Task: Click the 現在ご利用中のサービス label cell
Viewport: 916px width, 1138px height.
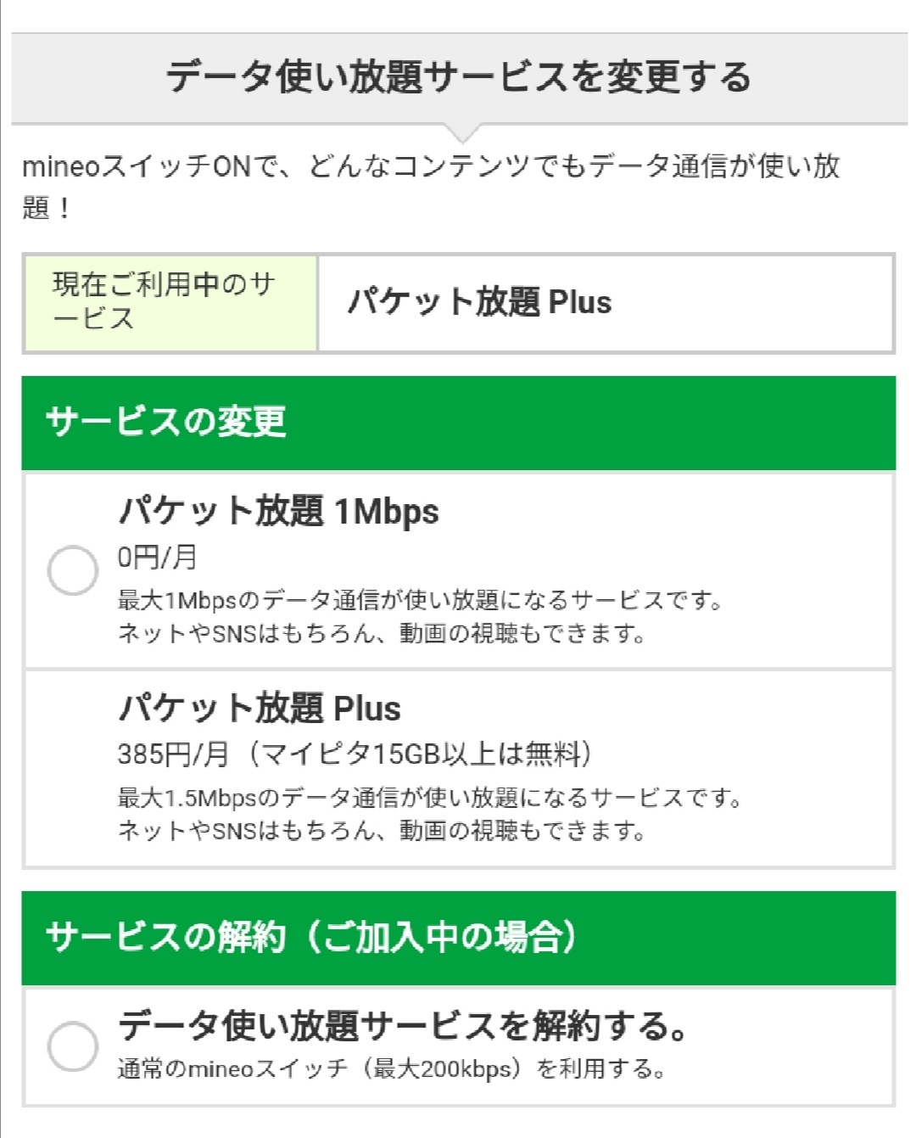Action: click(x=170, y=302)
